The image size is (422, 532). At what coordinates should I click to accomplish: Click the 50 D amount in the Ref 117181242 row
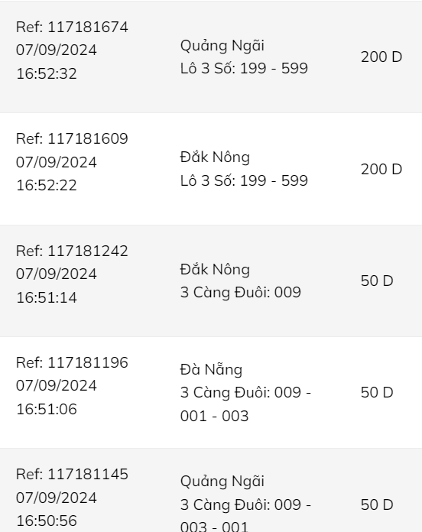coord(377,281)
